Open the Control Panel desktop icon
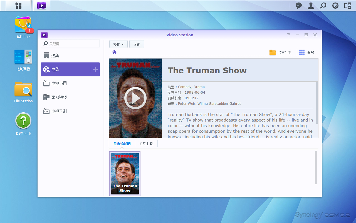The width and height of the screenshot is (356, 223). [23, 57]
